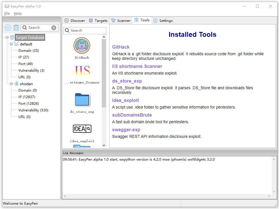This screenshot has width=279, height=209.
Task: Select Vulnerability (530) under shodan
Action: pyautogui.click(x=33, y=110)
